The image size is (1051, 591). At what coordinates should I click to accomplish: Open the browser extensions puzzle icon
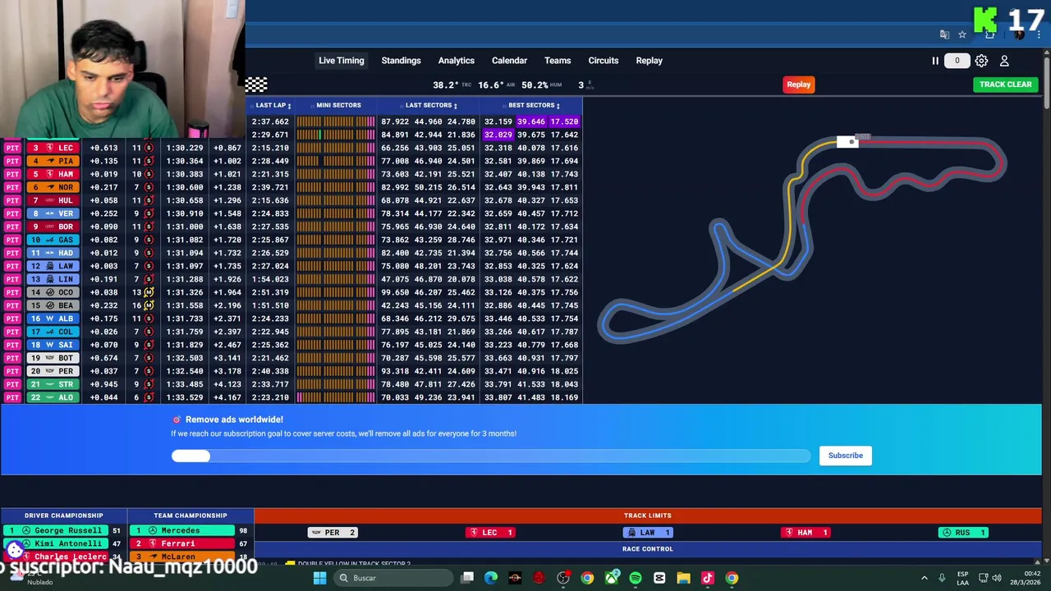989,34
